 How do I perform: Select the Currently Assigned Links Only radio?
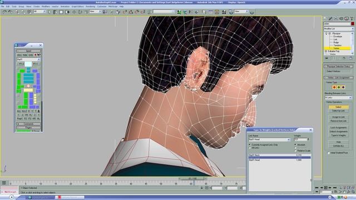point(250,144)
